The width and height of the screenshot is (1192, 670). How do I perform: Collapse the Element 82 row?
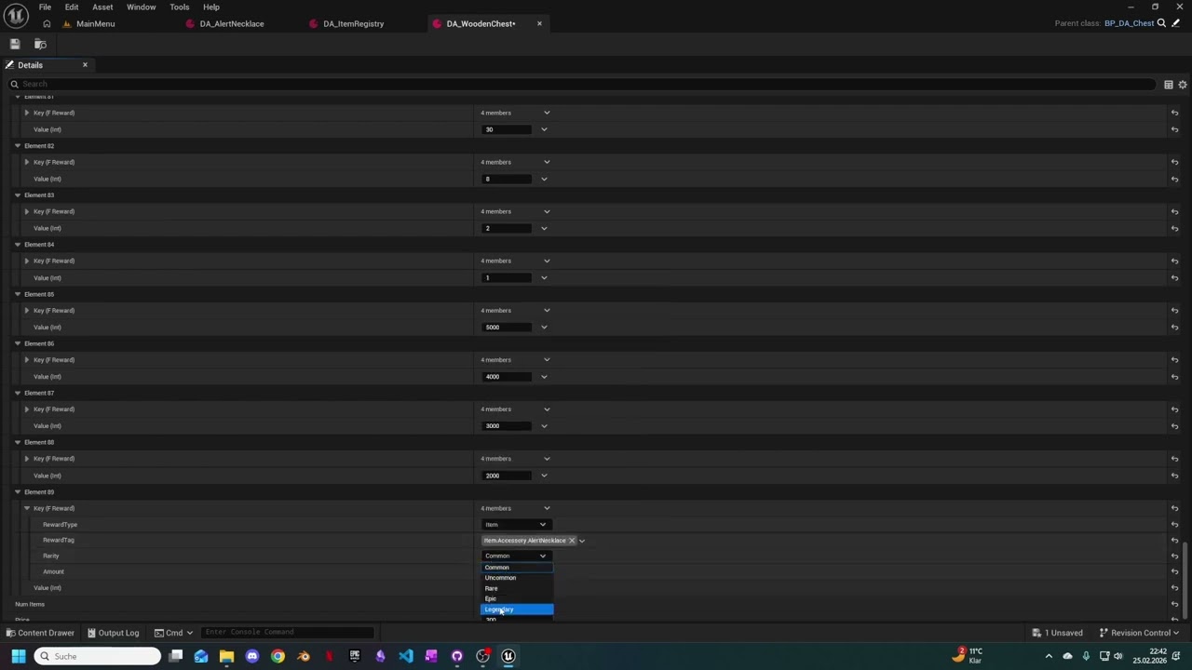click(x=18, y=146)
